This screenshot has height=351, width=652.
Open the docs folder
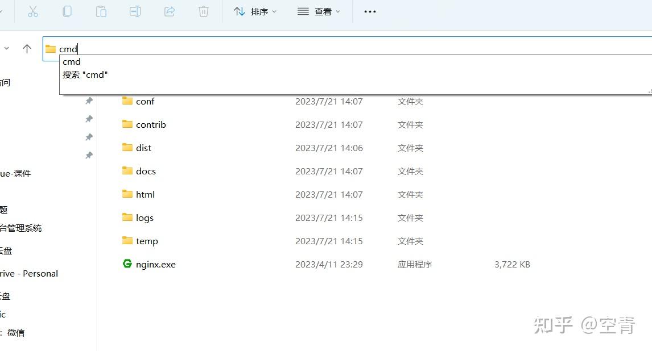146,170
